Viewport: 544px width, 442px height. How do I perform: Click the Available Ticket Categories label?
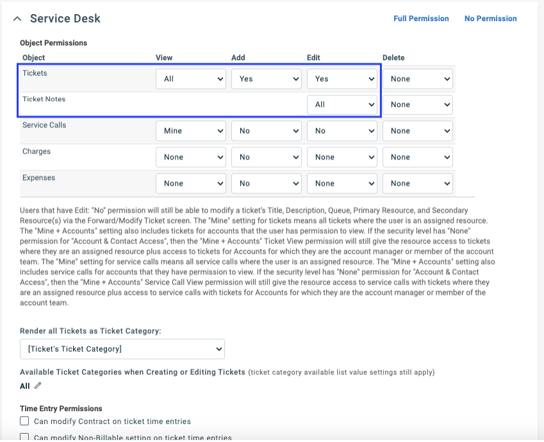pyautogui.click(x=133, y=372)
